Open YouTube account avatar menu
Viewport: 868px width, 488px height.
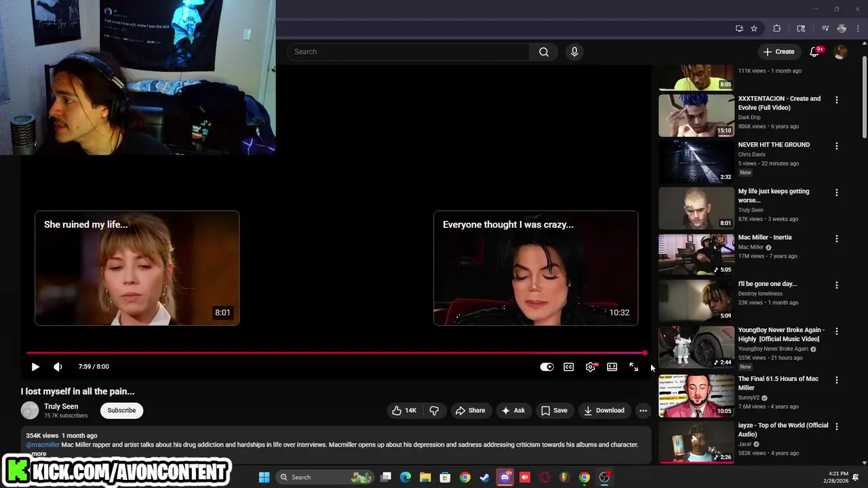(840, 52)
